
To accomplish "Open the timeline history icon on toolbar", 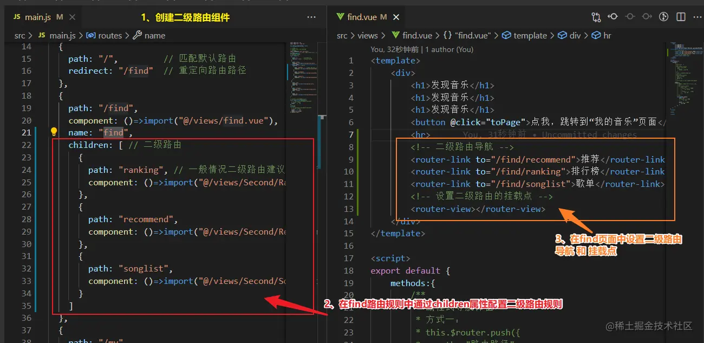I will click(663, 17).
